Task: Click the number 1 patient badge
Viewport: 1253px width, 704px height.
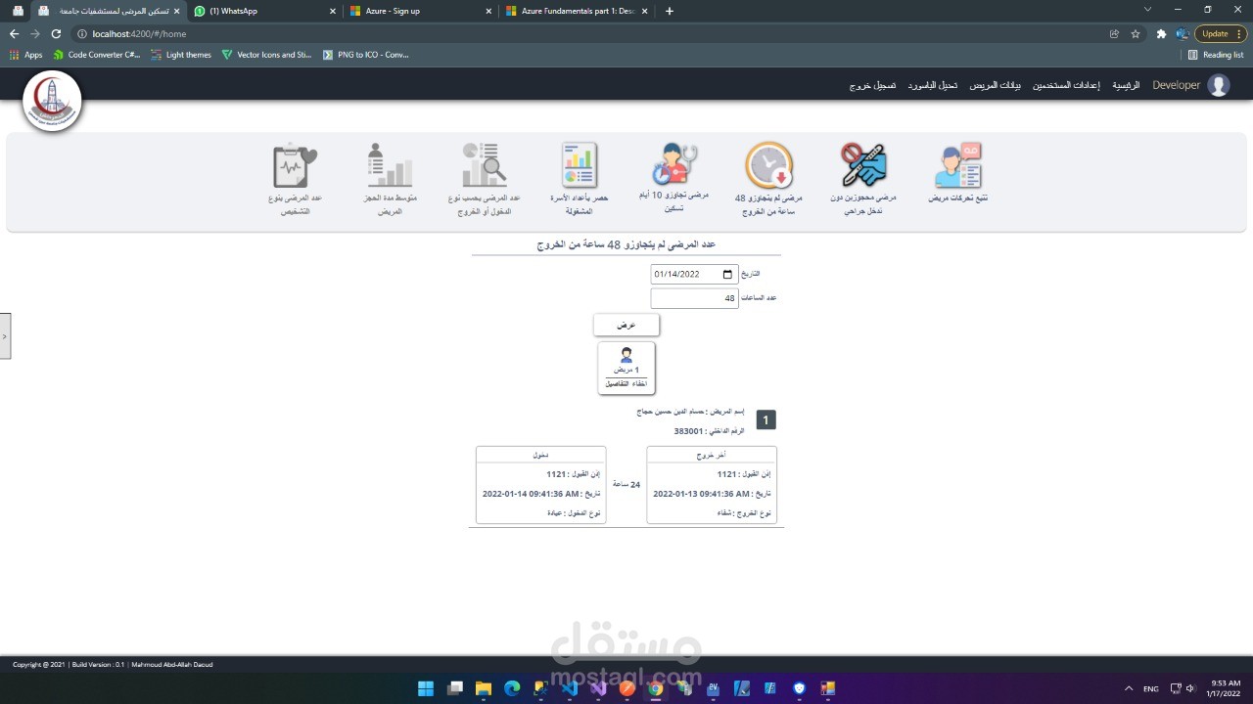Action: coord(766,419)
